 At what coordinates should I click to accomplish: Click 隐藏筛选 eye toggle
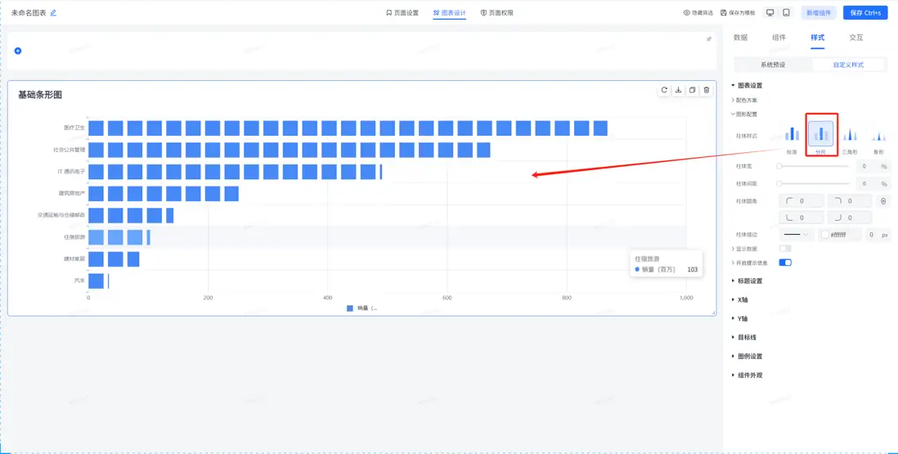pyautogui.click(x=698, y=13)
